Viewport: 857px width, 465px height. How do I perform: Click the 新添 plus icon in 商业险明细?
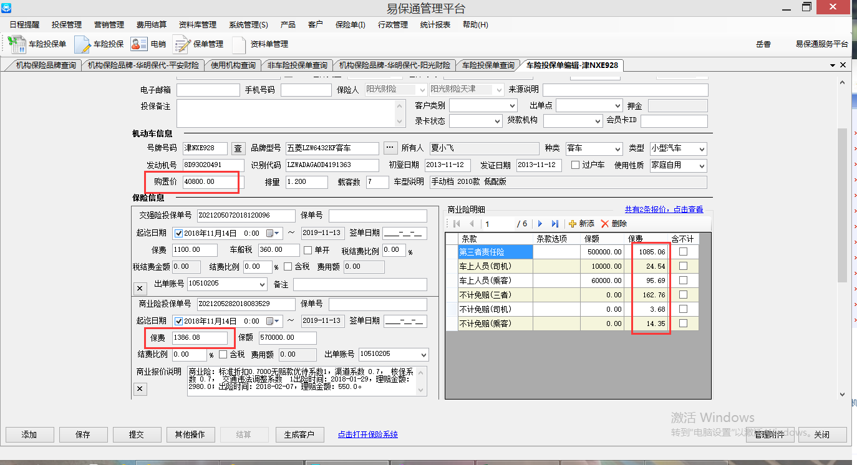573,224
